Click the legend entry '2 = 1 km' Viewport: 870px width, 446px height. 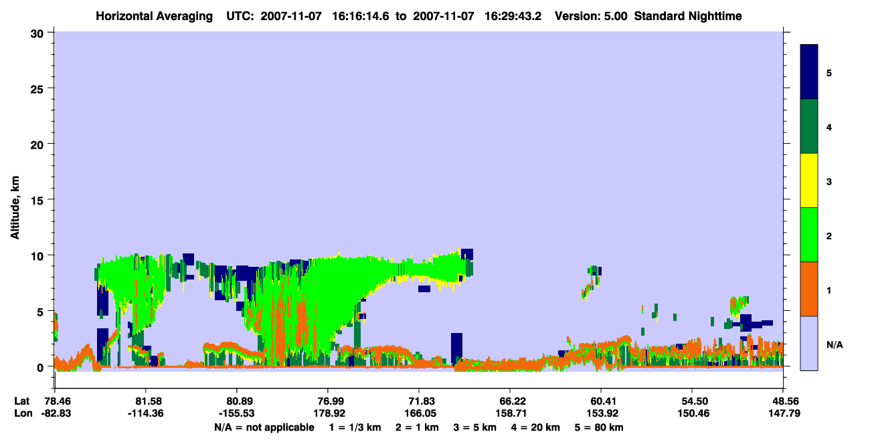point(417,427)
